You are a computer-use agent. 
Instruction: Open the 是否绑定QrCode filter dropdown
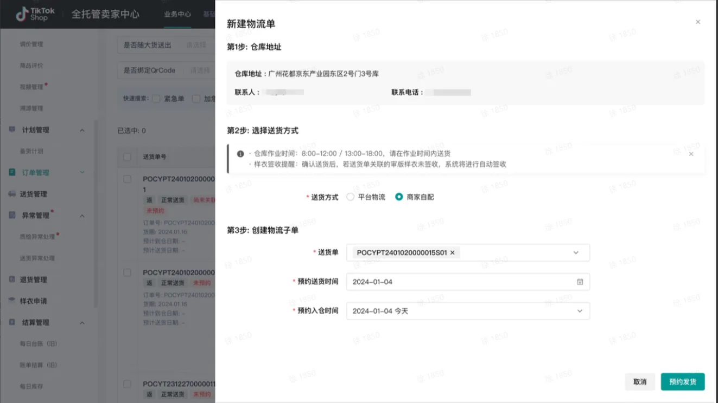click(167, 70)
